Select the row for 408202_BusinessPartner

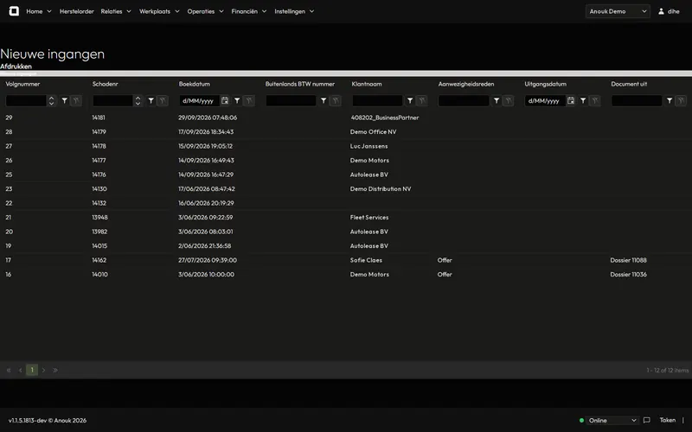pos(346,118)
